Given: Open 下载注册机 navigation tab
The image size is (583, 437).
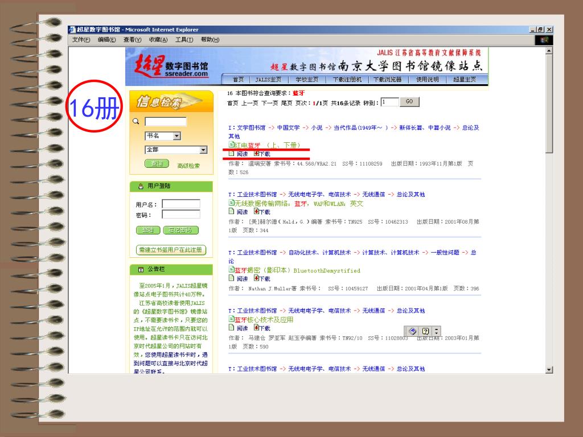Looking at the screenshot, I should [347, 80].
